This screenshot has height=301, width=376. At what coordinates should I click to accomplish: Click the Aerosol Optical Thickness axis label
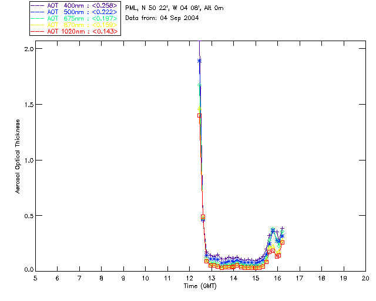point(17,156)
